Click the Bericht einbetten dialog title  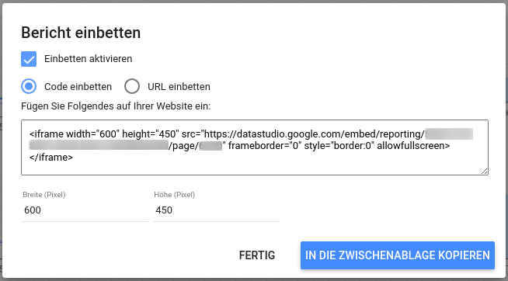[x=81, y=33]
